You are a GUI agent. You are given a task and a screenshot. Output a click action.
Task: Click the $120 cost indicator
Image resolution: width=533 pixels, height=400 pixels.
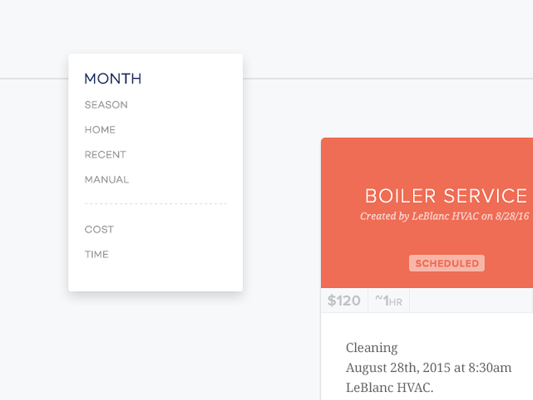point(344,301)
